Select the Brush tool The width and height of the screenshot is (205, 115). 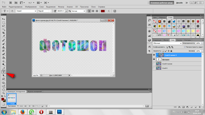(x=4, y=44)
